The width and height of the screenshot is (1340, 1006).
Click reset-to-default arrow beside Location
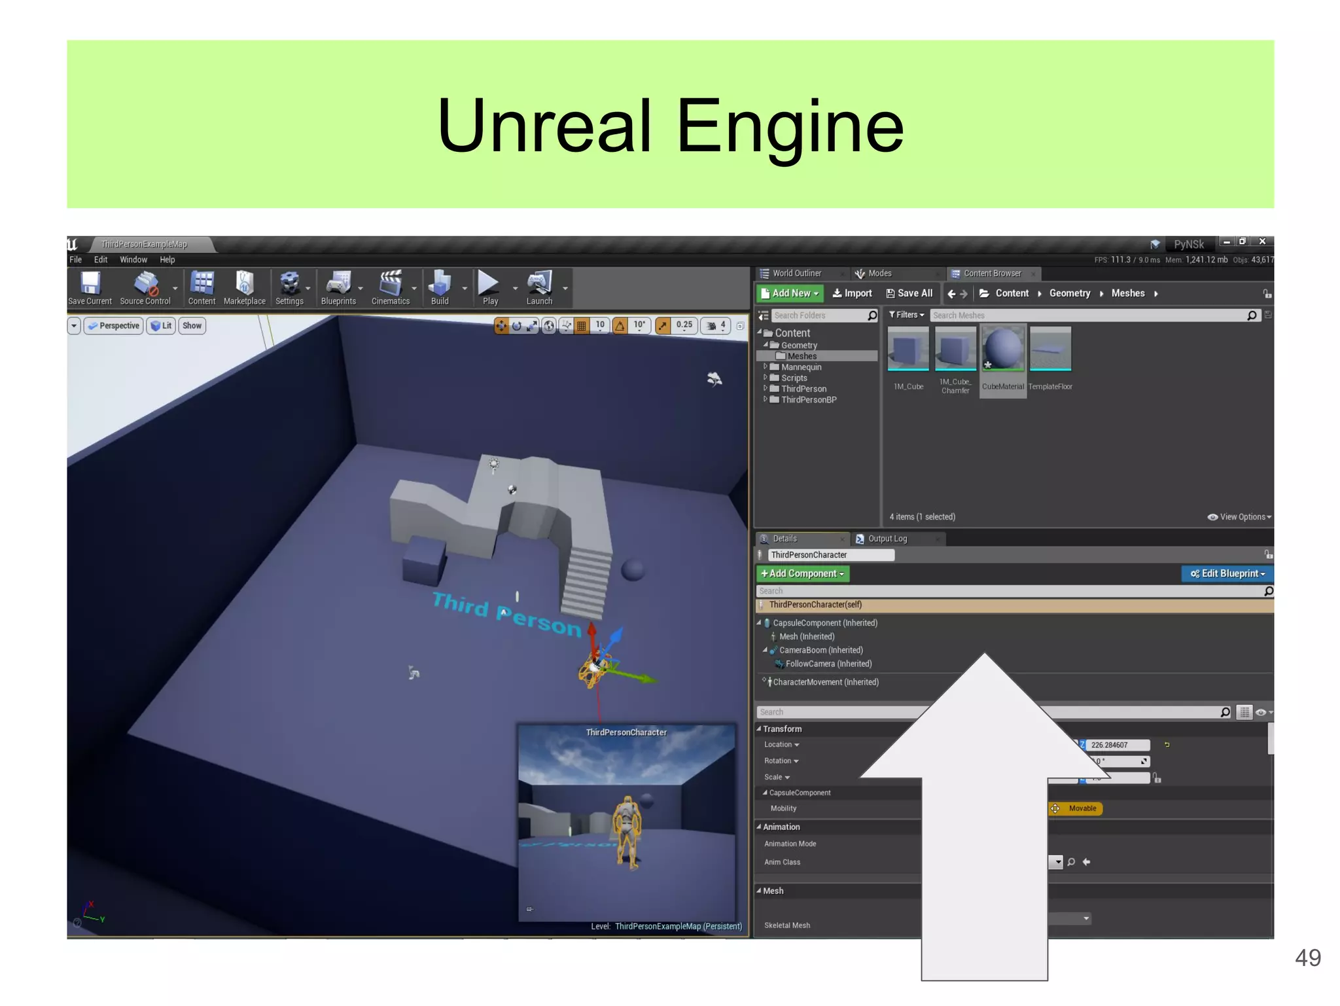tap(1167, 745)
